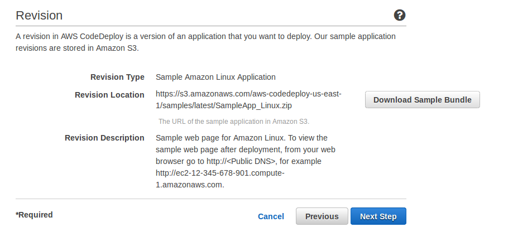Click the s3.amazonaws.com revision URL first line

pos(248,94)
